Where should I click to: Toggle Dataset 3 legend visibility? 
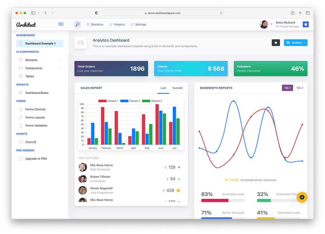click(152, 101)
